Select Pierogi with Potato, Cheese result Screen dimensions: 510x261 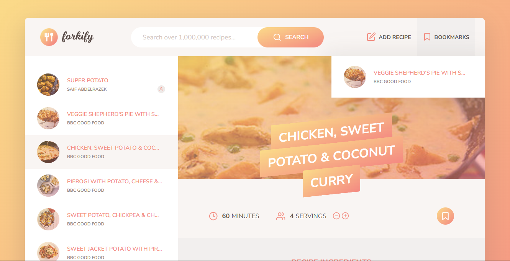click(x=102, y=186)
